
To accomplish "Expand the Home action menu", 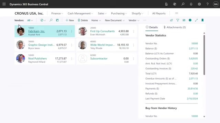I will (x=96, y=20).
